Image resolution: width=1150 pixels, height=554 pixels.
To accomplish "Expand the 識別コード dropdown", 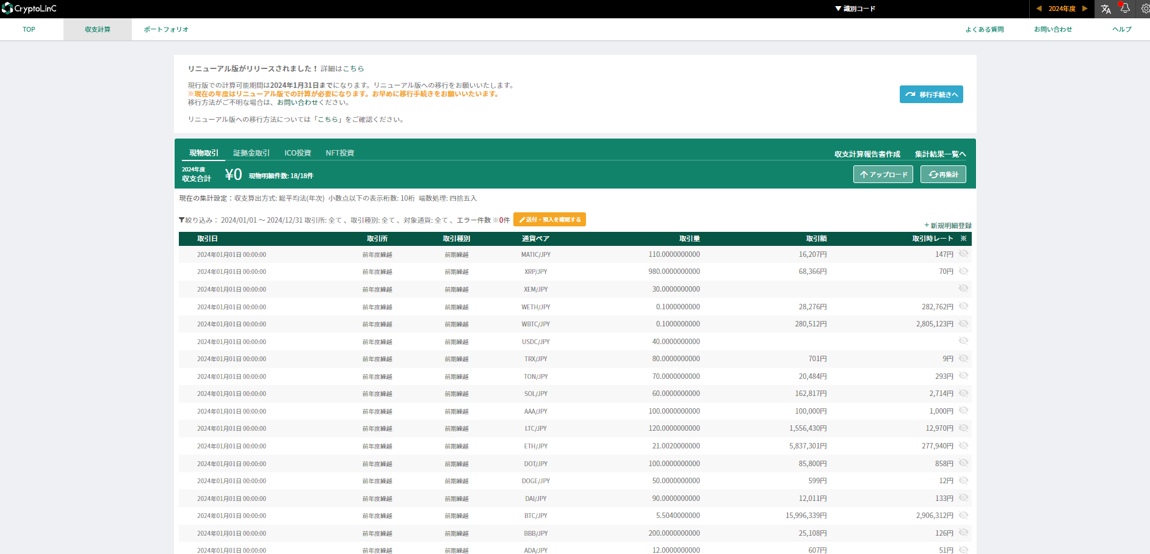I will point(855,9).
